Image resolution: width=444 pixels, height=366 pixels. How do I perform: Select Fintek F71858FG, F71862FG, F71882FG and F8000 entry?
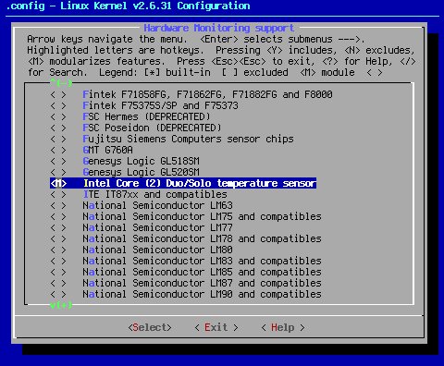click(x=207, y=94)
